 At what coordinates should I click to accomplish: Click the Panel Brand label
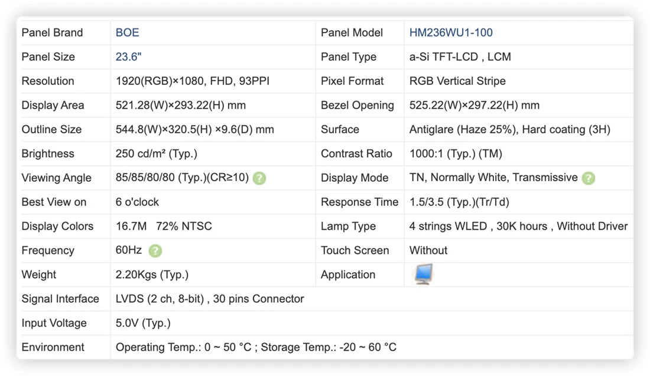click(x=52, y=32)
